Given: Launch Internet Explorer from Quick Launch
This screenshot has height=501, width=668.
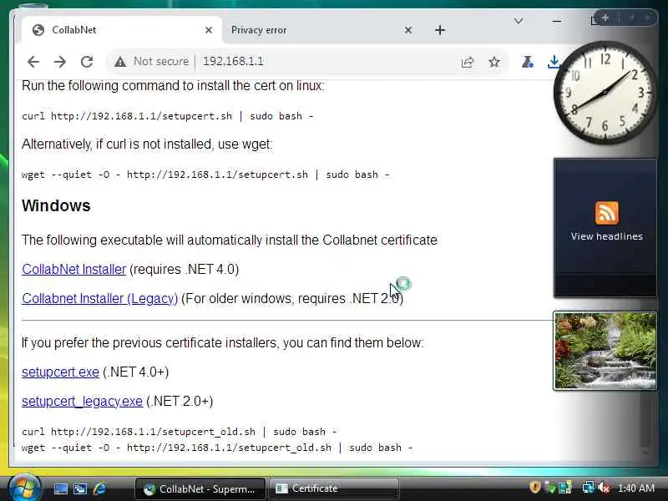Looking at the screenshot, I should tap(99, 488).
